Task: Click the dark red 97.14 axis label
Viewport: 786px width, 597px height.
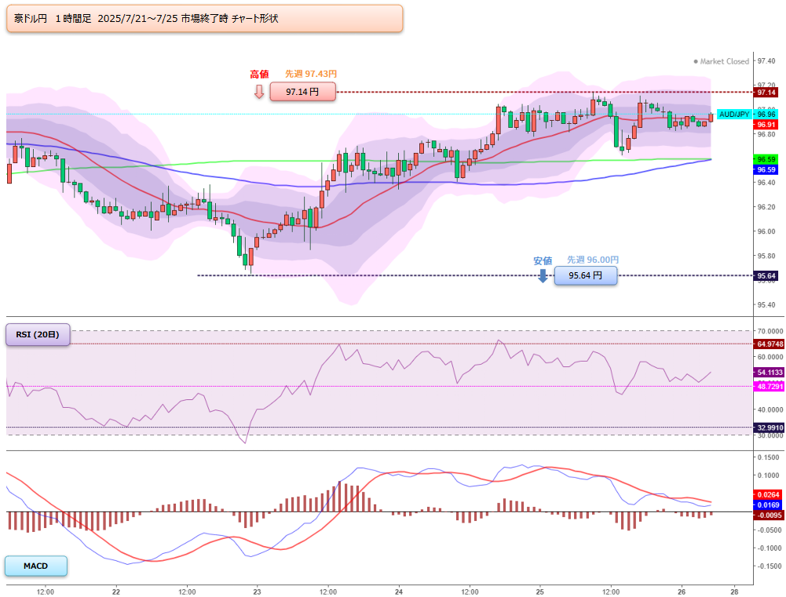Action: 766,93
